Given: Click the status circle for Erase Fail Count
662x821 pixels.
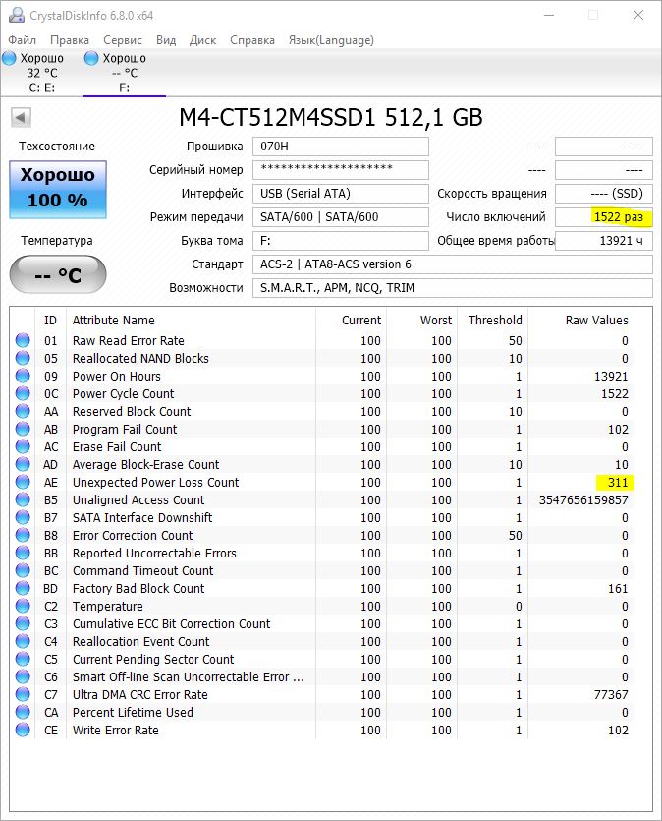Looking at the screenshot, I should click(x=23, y=446).
